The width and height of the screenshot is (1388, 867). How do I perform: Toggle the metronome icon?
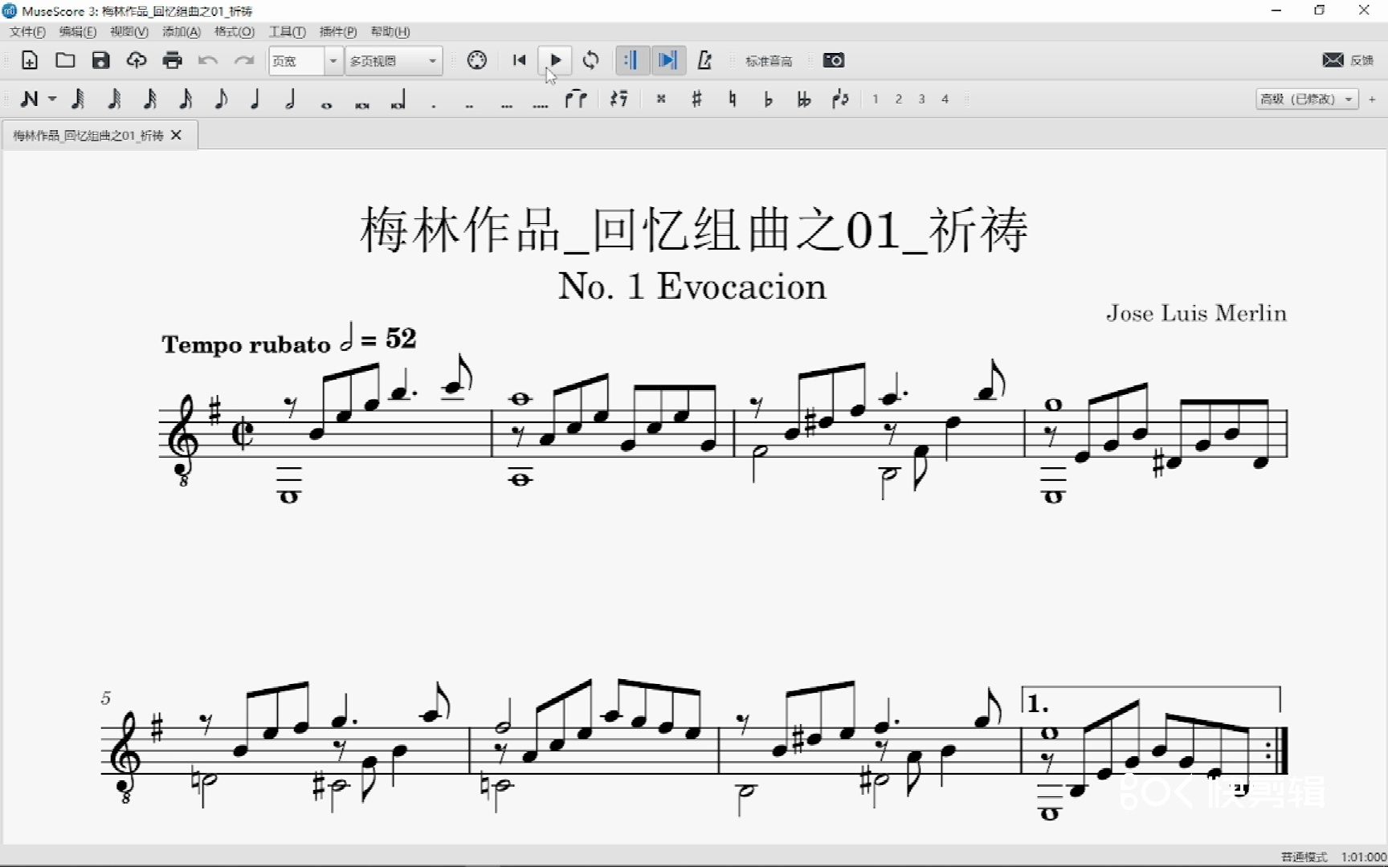pos(704,60)
